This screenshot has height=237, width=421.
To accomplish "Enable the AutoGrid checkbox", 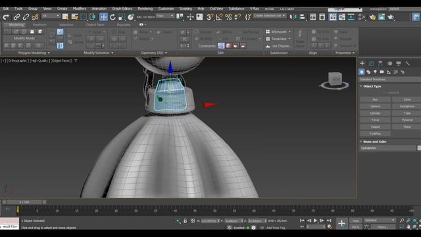I will [384, 93].
